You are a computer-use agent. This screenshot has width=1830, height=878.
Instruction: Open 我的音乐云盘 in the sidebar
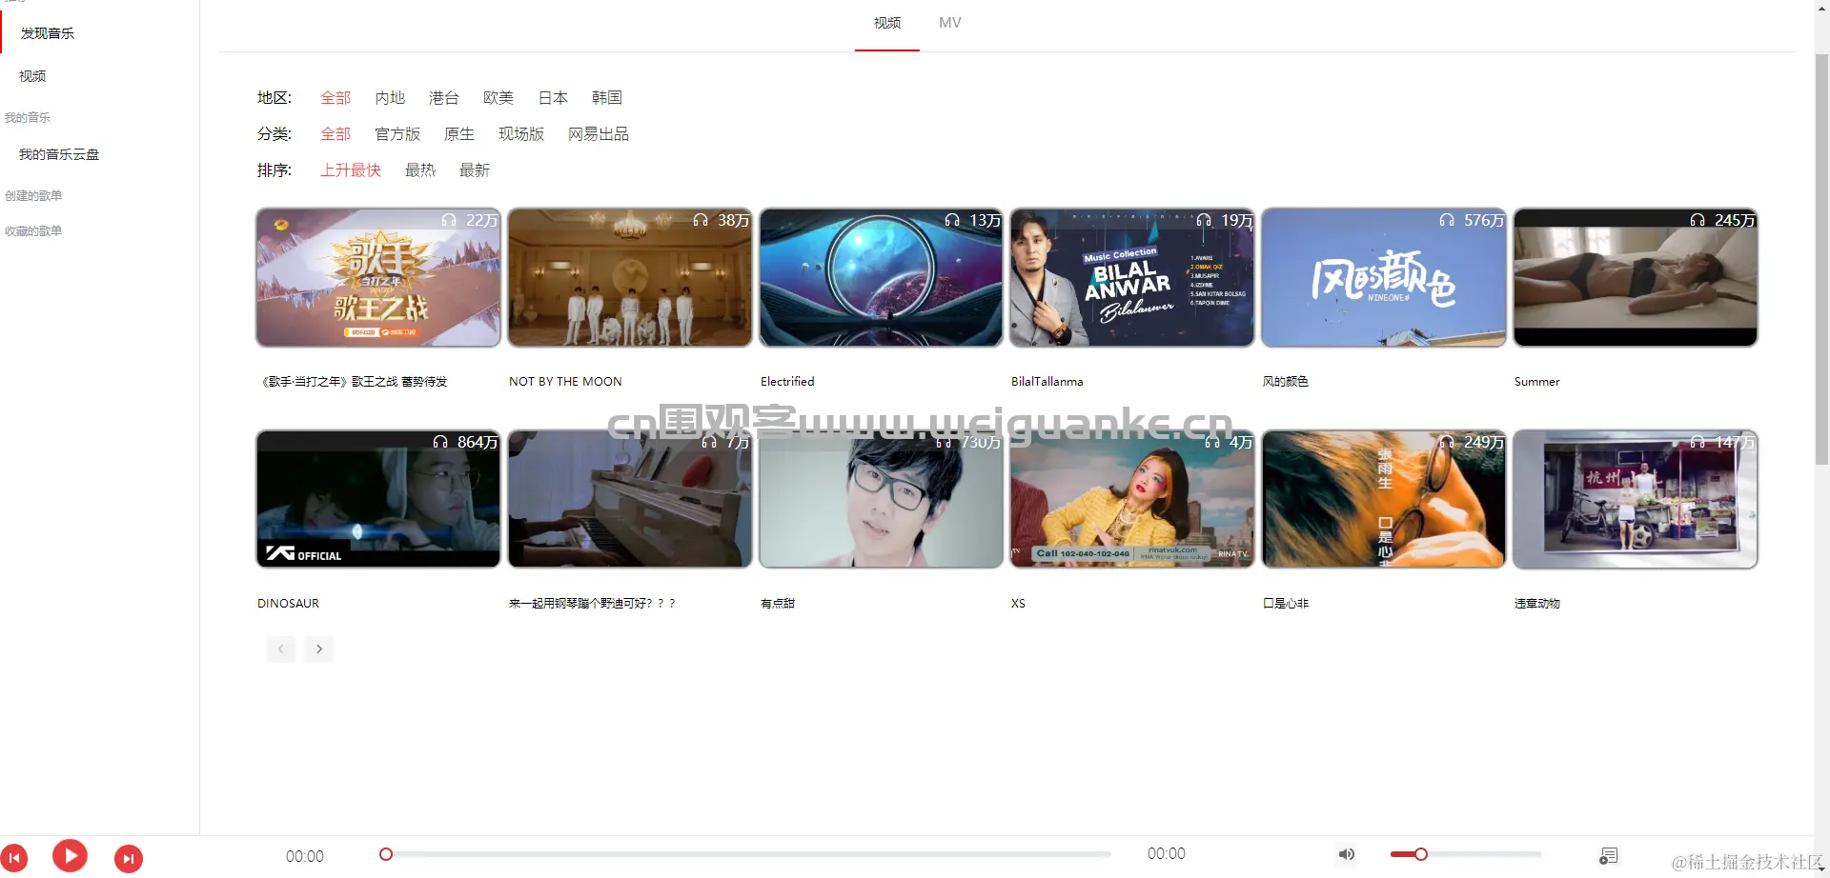pyautogui.click(x=59, y=154)
